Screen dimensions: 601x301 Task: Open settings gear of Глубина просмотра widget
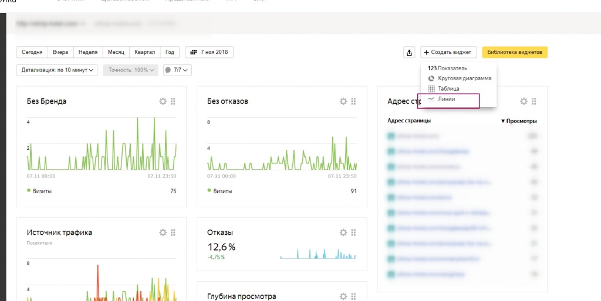pos(343,296)
